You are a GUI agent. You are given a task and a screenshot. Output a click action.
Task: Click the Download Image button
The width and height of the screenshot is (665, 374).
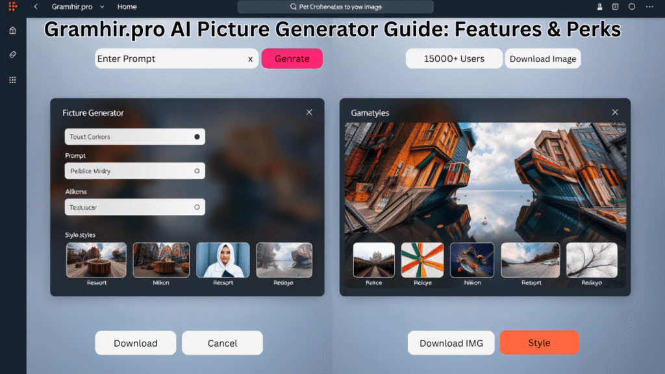[x=542, y=58]
